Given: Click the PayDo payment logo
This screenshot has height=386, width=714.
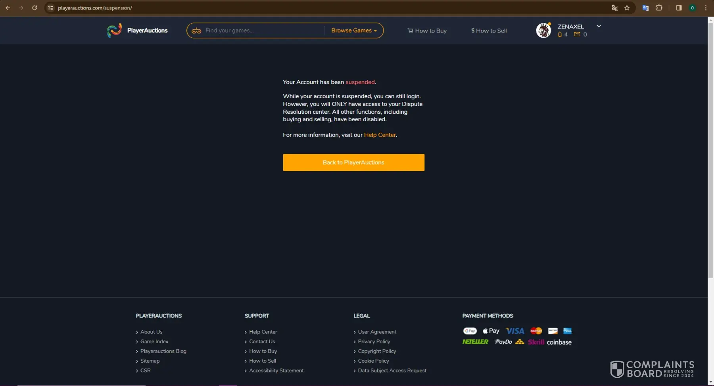Looking at the screenshot, I should [503, 342].
